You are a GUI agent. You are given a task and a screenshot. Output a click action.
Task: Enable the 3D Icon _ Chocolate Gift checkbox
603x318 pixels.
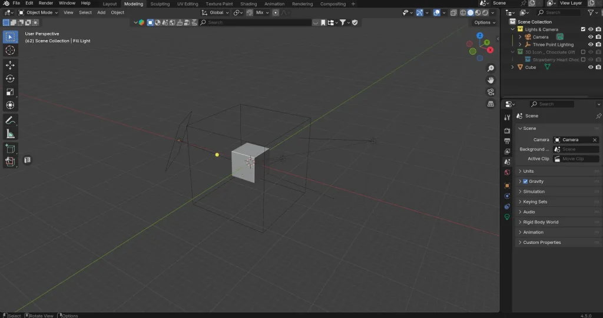coord(583,52)
